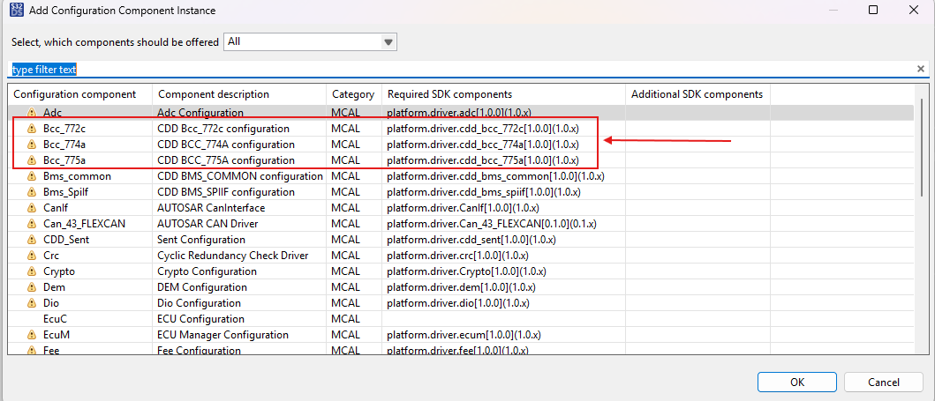The height and width of the screenshot is (401, 935).
Task: Sort by Configuration component column header
Action: click(x=74, y=94)
